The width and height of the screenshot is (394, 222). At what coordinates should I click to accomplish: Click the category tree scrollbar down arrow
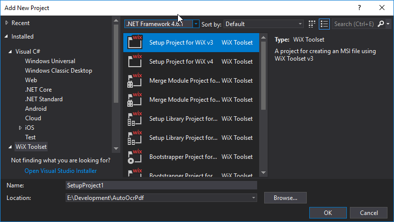coord(116,148)
